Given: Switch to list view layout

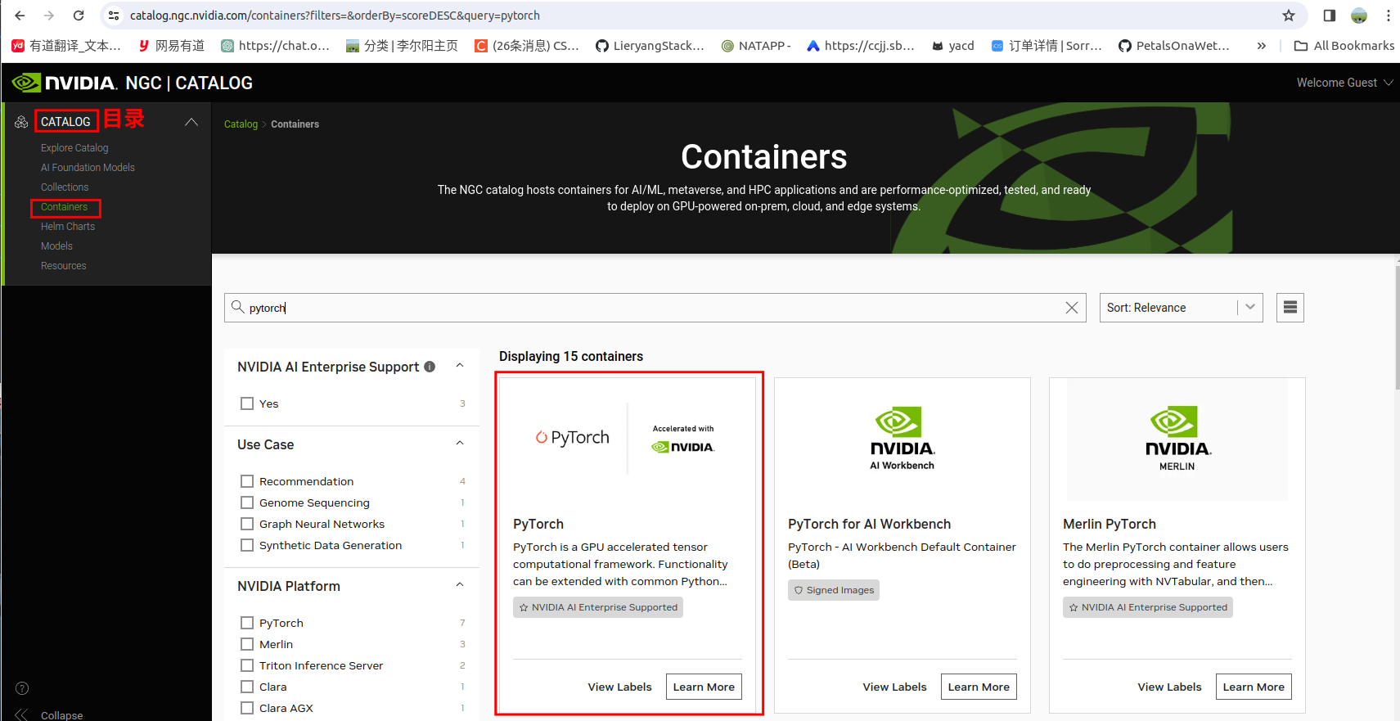Looking at the screenshot, I should [x=1290, y=308].
